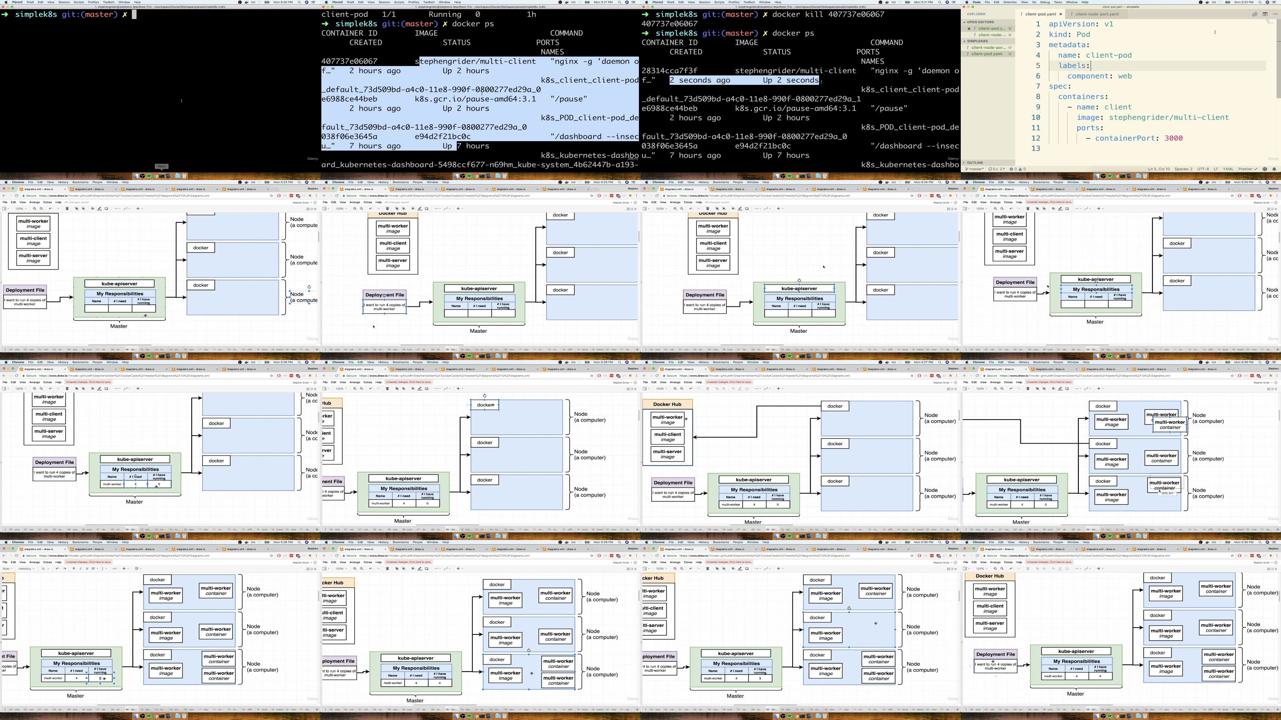Click the Open Changes icon beside Split Editor

tap(1255, 14)
